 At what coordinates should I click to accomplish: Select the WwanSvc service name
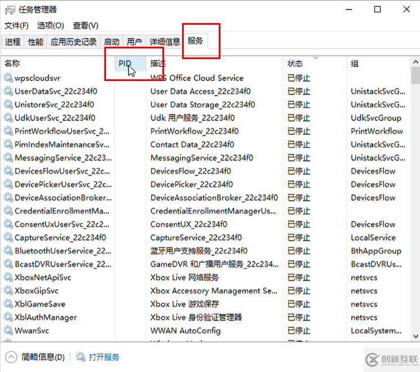pos(32,331)
